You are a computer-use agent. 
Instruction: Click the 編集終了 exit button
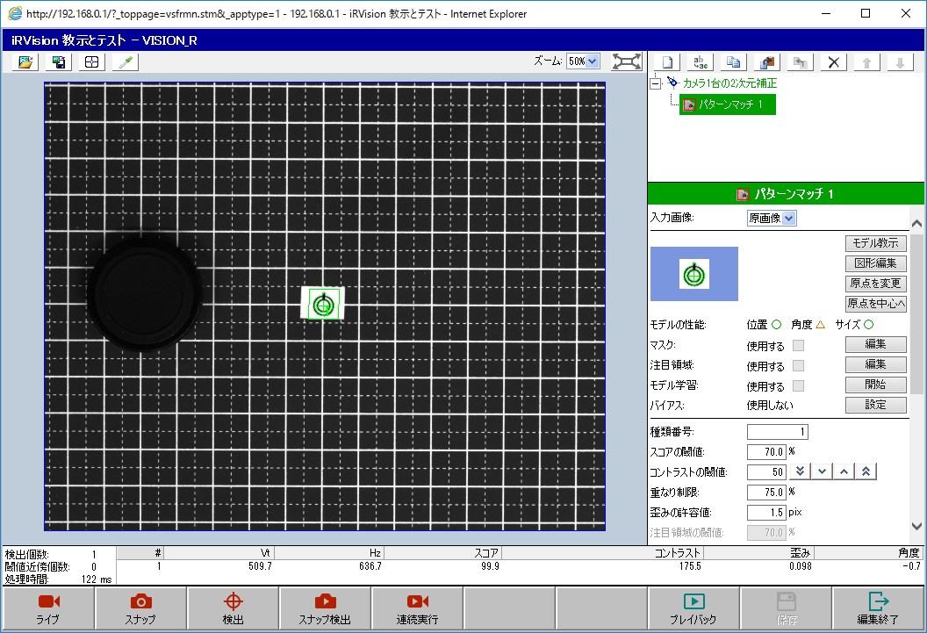878,608
